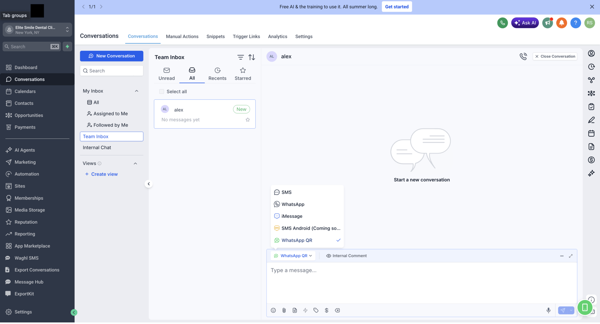Go to the next banner announcement
The height and width of the screenshot is (324, 600).
pos(101,7)
